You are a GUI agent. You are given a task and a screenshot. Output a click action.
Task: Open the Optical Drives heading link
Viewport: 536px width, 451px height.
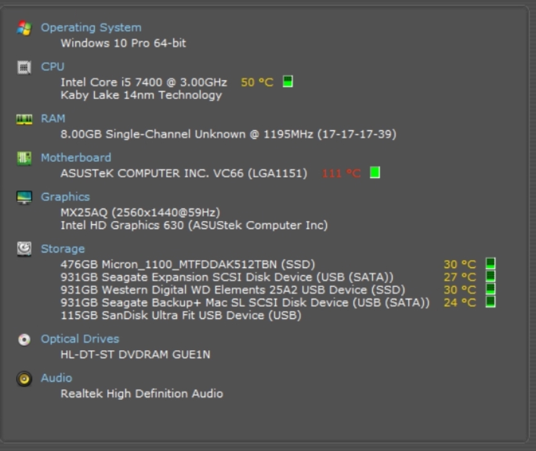pos(80,339)
